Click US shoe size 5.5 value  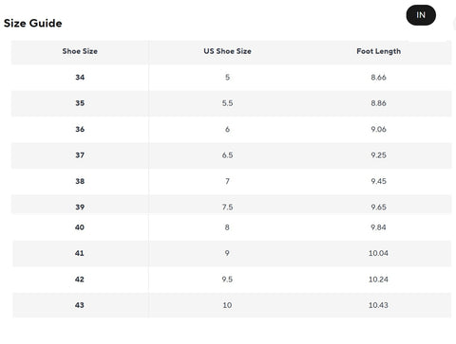[227, 103]
